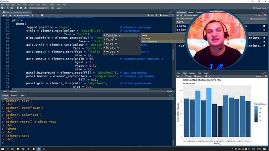Expand the 'plot' object in Environment

(x=177, y=30)
